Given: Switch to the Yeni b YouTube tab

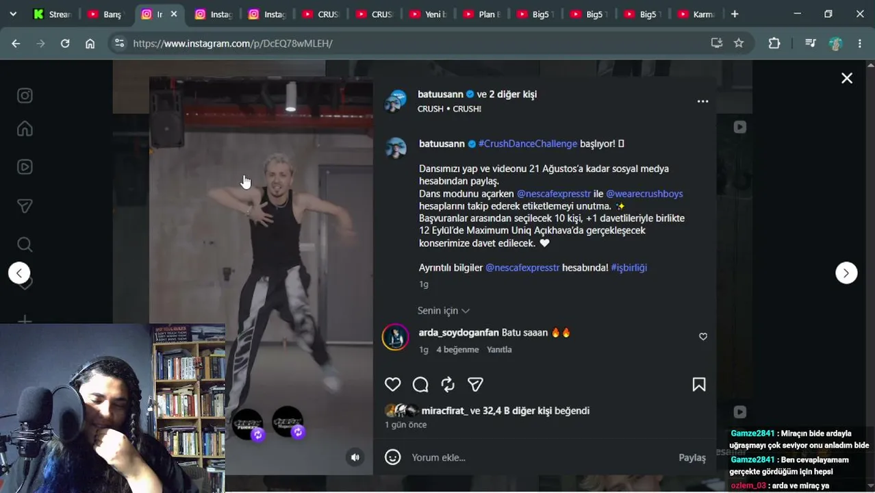Looking at the screenshot, I should (428, 14).
